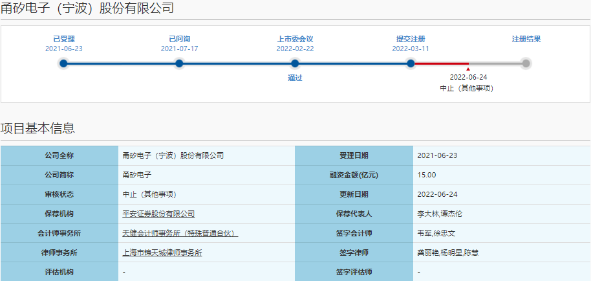Open the 平安证券股份有限公司 sponsor link
Screen dimensions: 591x281
point(158,214)
